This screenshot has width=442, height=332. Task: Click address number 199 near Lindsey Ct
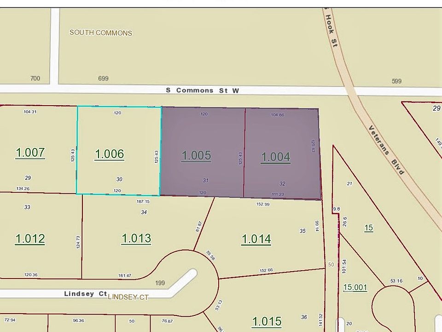click(160, 283)
